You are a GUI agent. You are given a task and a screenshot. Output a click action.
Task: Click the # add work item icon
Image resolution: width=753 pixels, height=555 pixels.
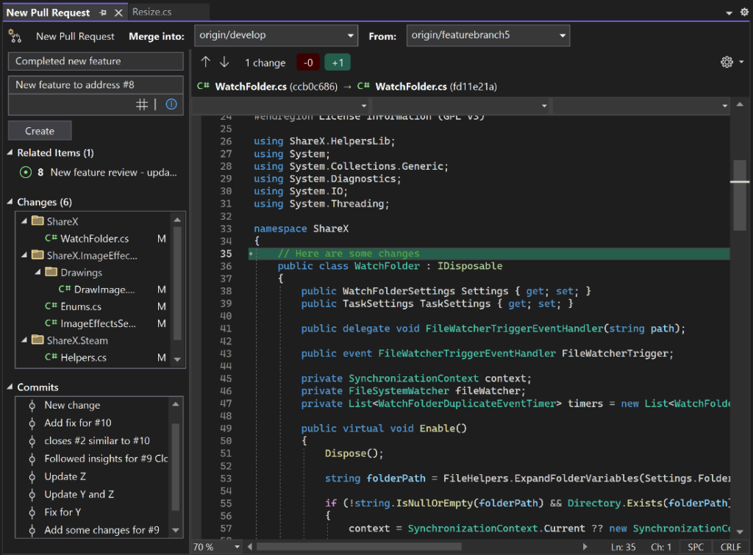click(x=142, y=104)
